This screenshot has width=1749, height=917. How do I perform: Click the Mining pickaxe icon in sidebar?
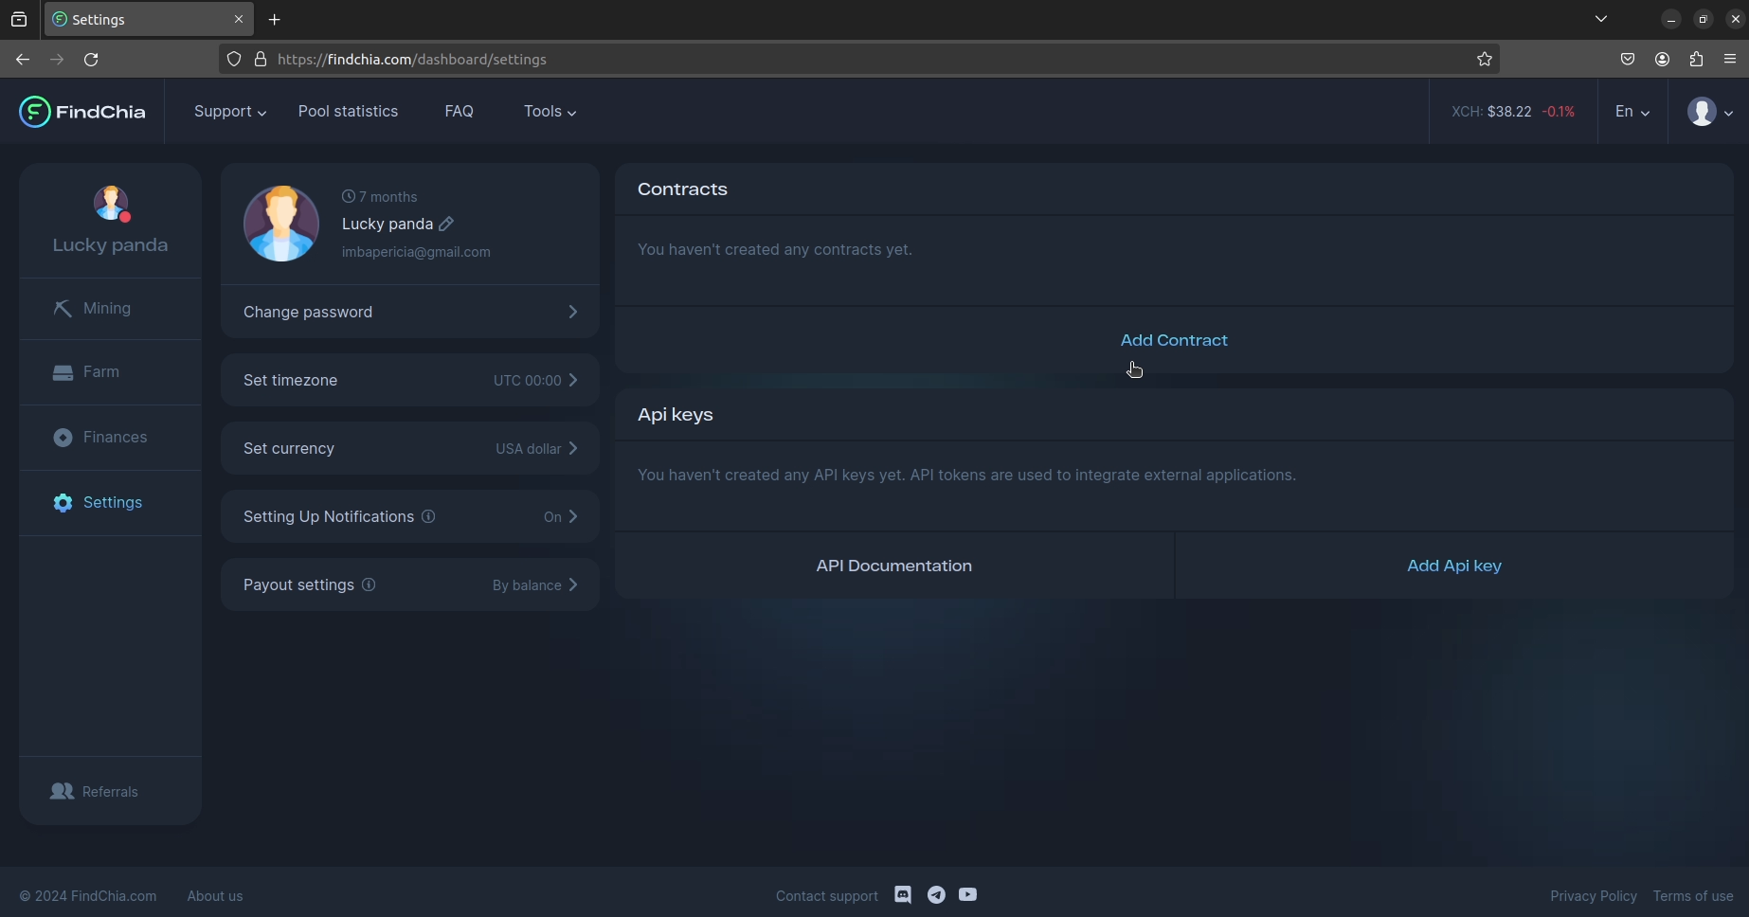click(x=63, y=308)
